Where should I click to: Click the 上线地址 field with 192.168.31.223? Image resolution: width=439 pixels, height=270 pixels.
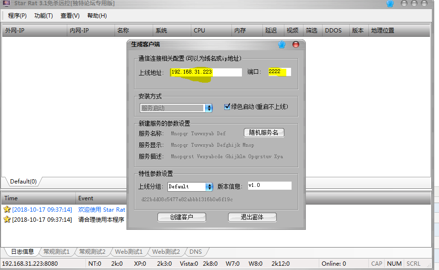206,72
